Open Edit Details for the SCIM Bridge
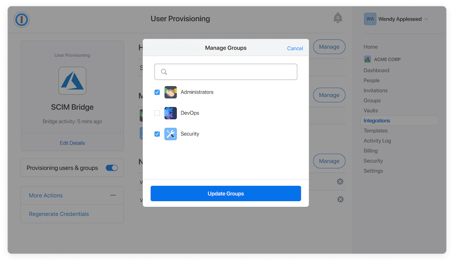The image size is (454, 263). 72,143
